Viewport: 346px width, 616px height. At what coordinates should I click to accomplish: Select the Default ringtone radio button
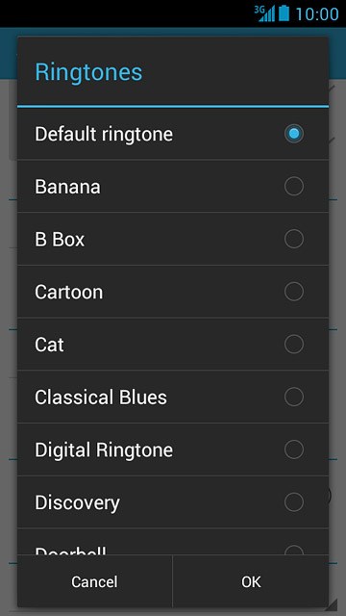click(294, 134)
